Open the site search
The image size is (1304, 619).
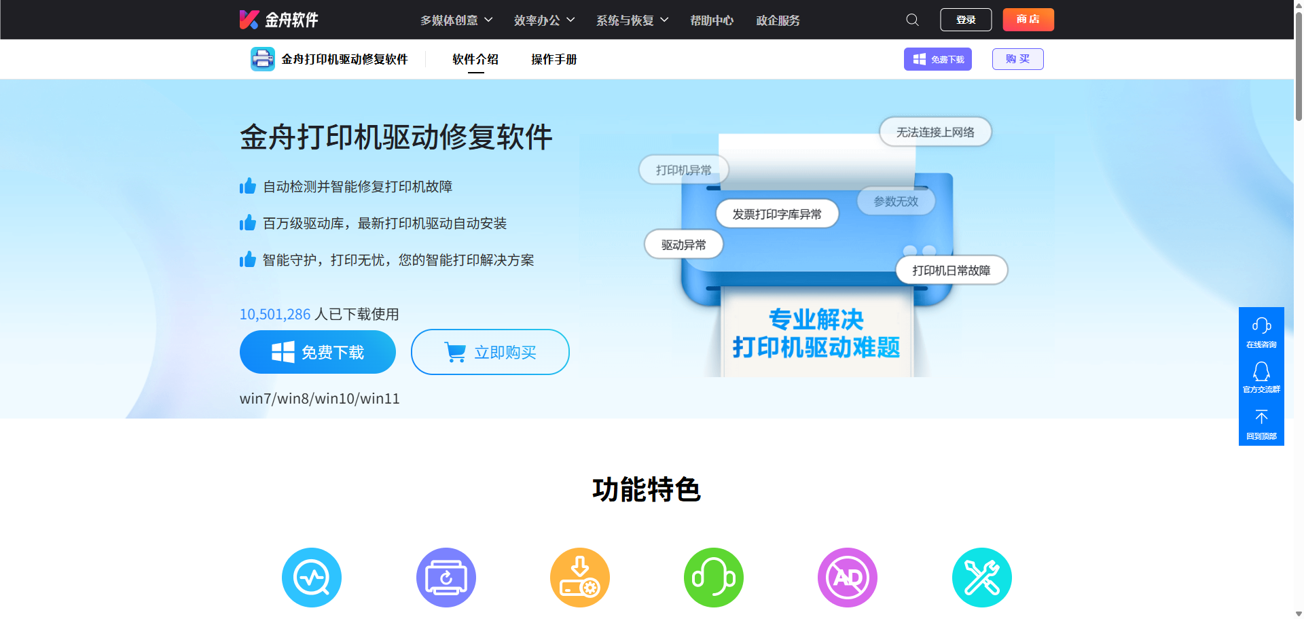[x=912, y=20]
